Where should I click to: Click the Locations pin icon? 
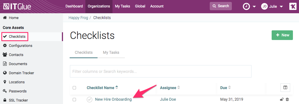(5, 82)
